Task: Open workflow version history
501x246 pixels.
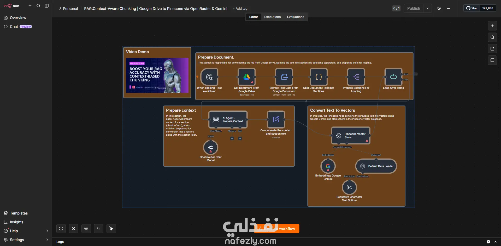Action: click(439, 8)
